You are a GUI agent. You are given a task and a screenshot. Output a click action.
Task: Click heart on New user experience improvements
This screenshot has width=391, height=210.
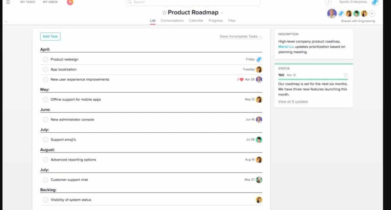point(241,79)
